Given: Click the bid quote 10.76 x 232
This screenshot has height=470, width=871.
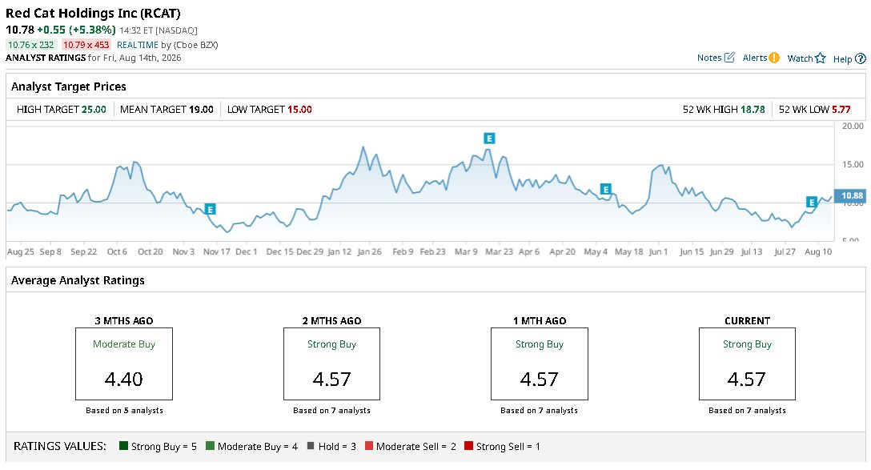Looking at the screenshot, I should (30, 45).
